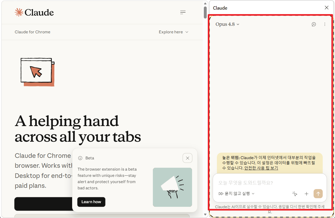This screenshot has width=335, height=218.
Task: Click the Claude for Chrome heading link
Action: click(x=32, y=32)
